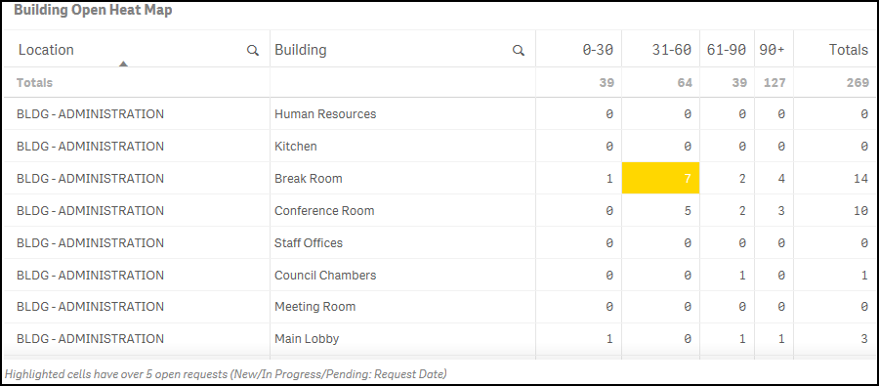The width and height of the screenshot is (879, 386).
Task: Click the grand total value 269
Action: click(x=858, y=82)
